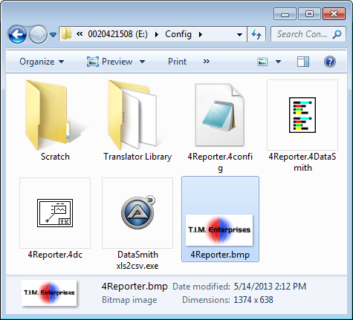Select the 4Reporter.4config notepad file

(x=219, y=115)
